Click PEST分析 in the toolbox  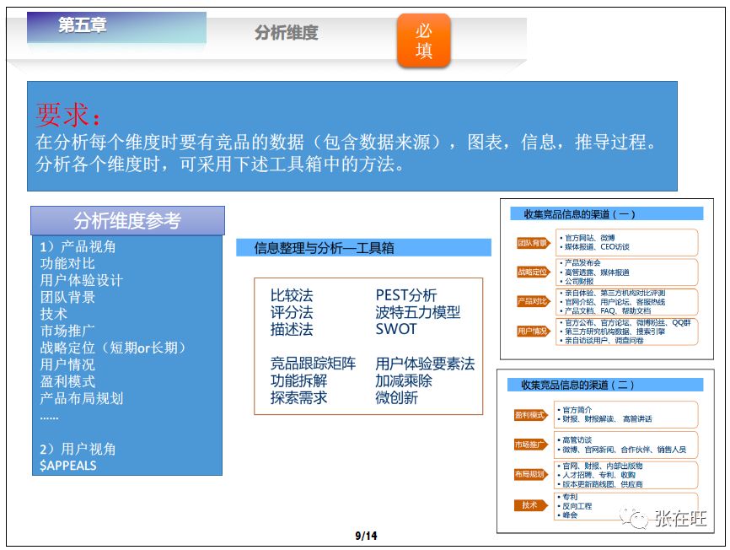(406, 295)
